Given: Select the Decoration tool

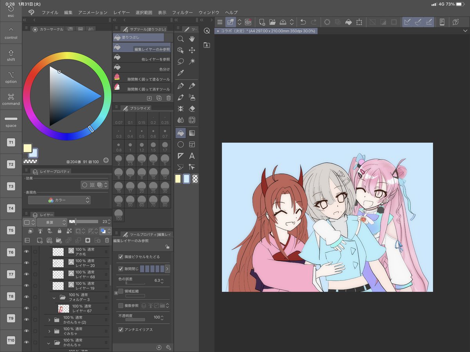Looking at the screenshot, I should [181, 108].
